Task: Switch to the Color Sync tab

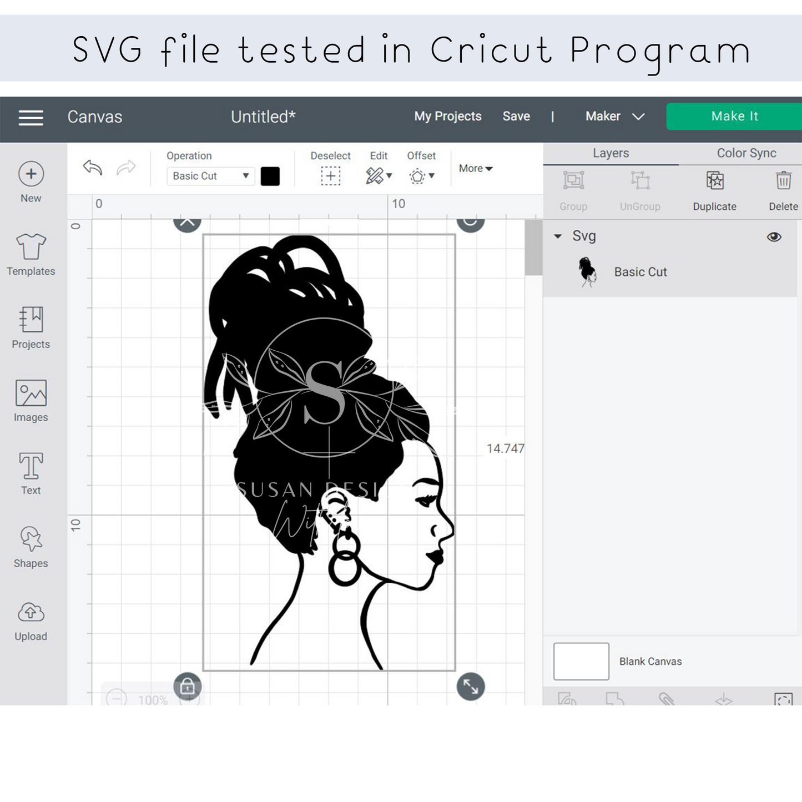Action: pos(746,153)
